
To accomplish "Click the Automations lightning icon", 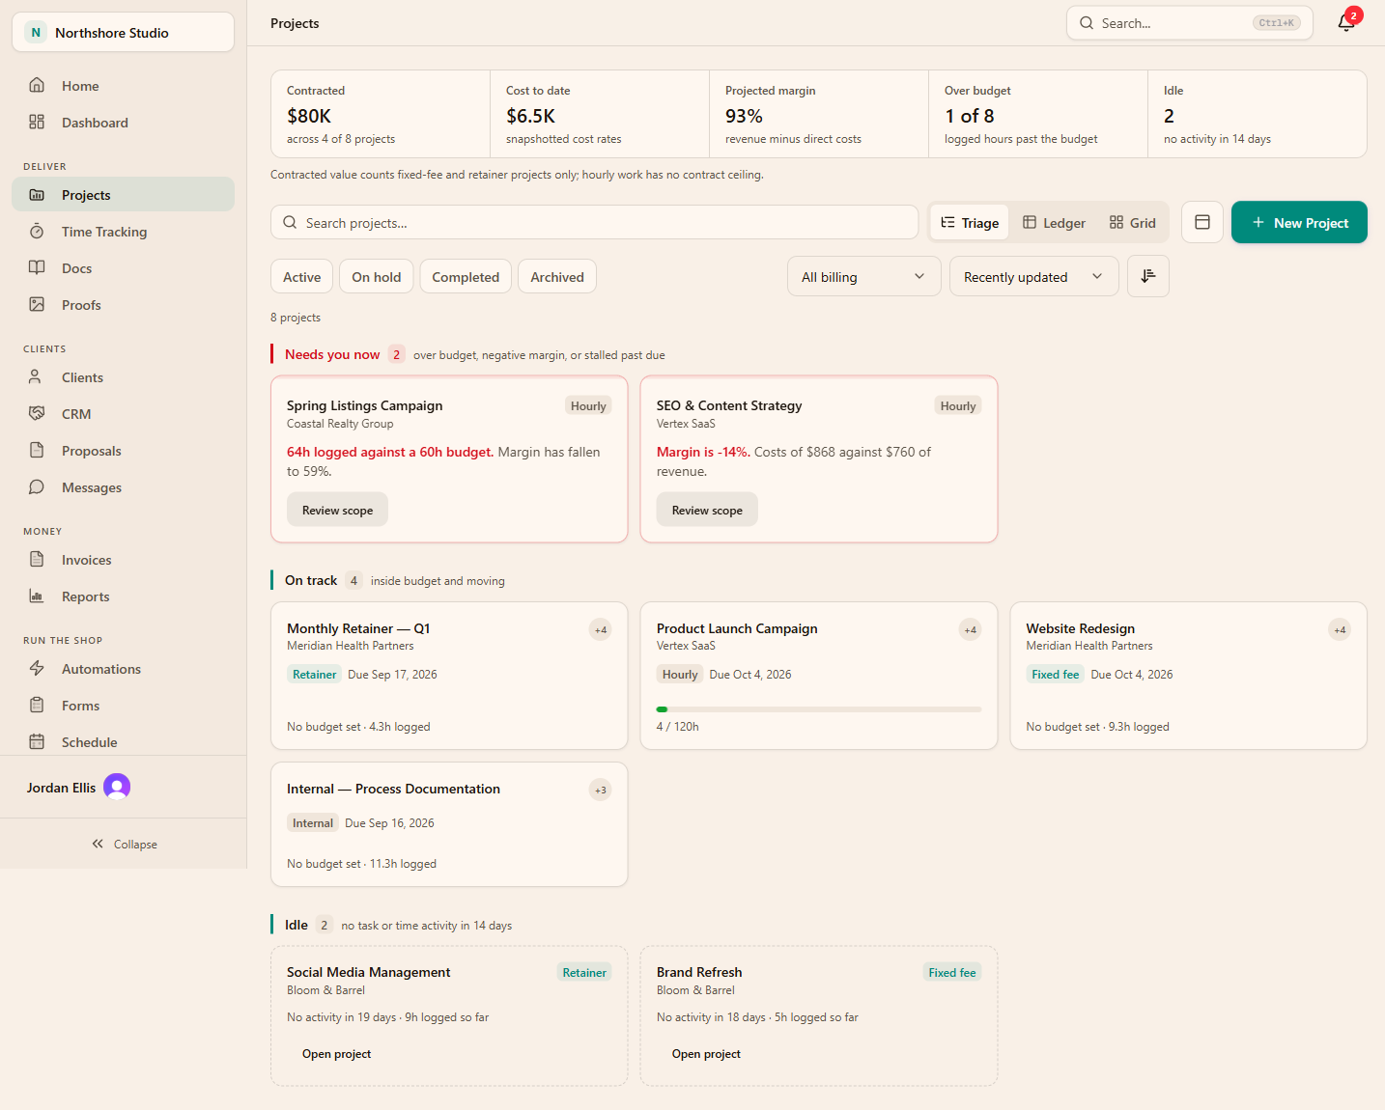I will click(37, 668).
